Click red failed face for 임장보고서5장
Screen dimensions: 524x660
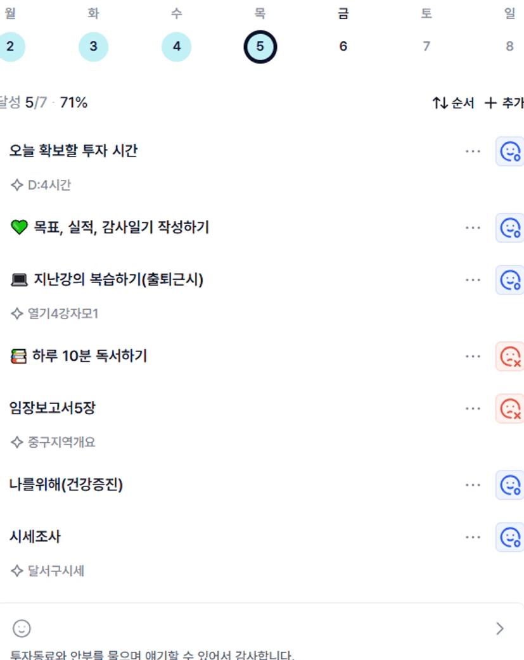[509, 409]
